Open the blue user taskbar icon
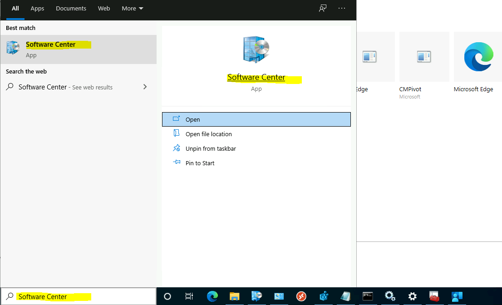The image size is (502, 305). 457,296
